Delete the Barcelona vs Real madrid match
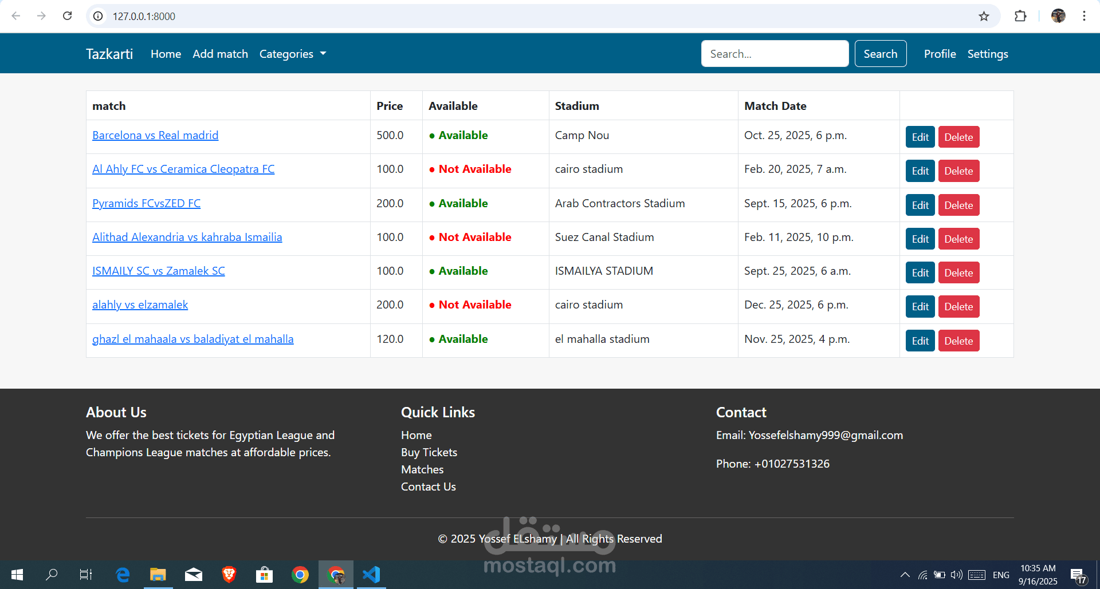The image size is (1100, 589). coord(958,137)
